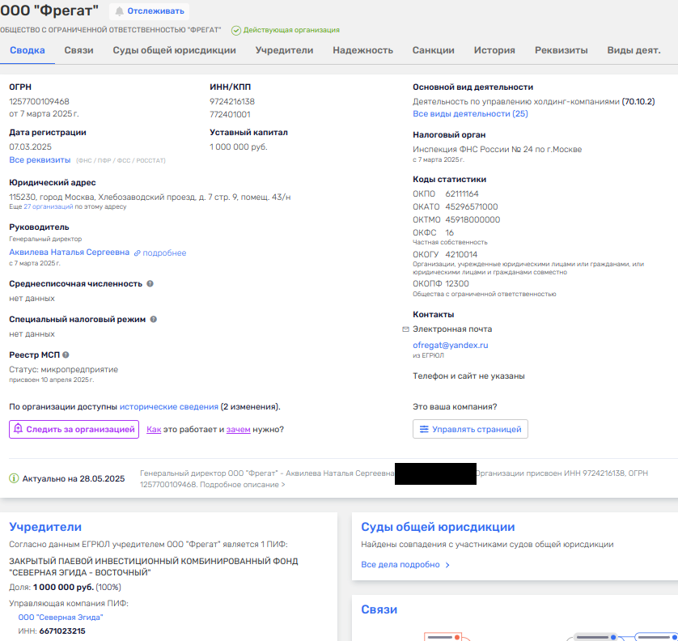Click help icon next to Специальный налоговый режим
The image size is (678, 641).
tap(154, 319)
